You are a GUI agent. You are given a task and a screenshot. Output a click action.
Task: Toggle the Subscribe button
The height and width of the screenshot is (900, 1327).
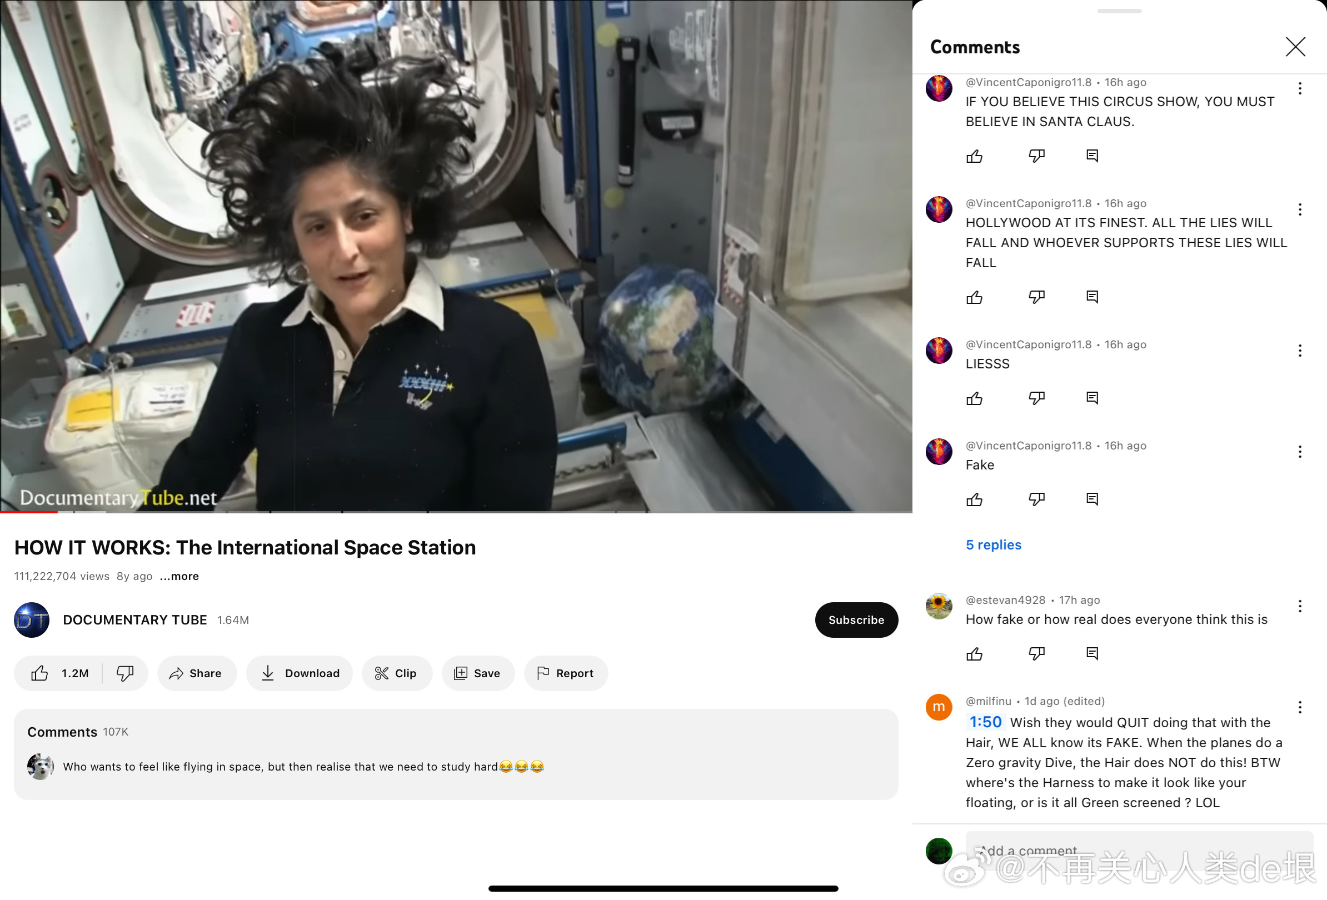[855, 620]
